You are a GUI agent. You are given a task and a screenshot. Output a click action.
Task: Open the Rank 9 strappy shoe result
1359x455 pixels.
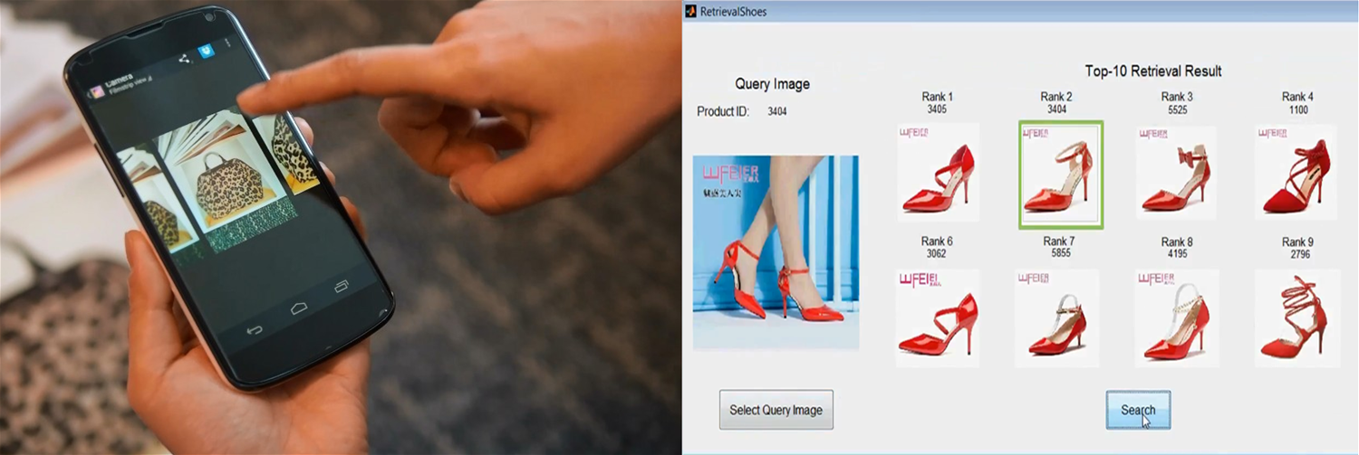pyautogui.click(x=1296, y=318)
